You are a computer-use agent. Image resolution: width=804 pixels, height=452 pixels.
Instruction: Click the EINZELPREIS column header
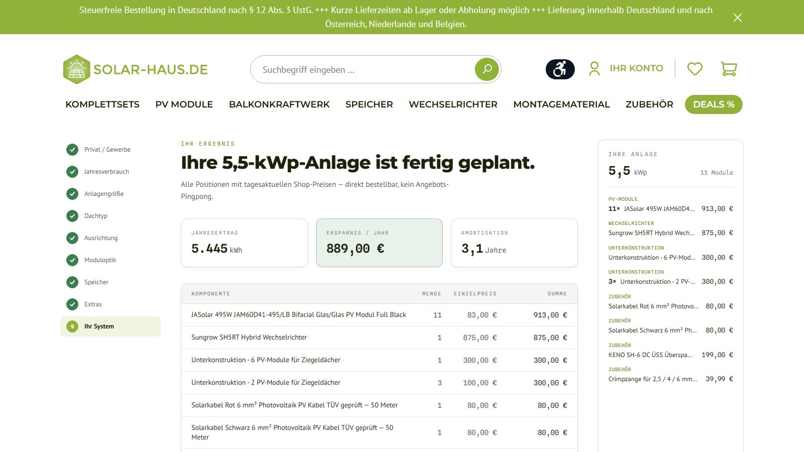point(475,294)
